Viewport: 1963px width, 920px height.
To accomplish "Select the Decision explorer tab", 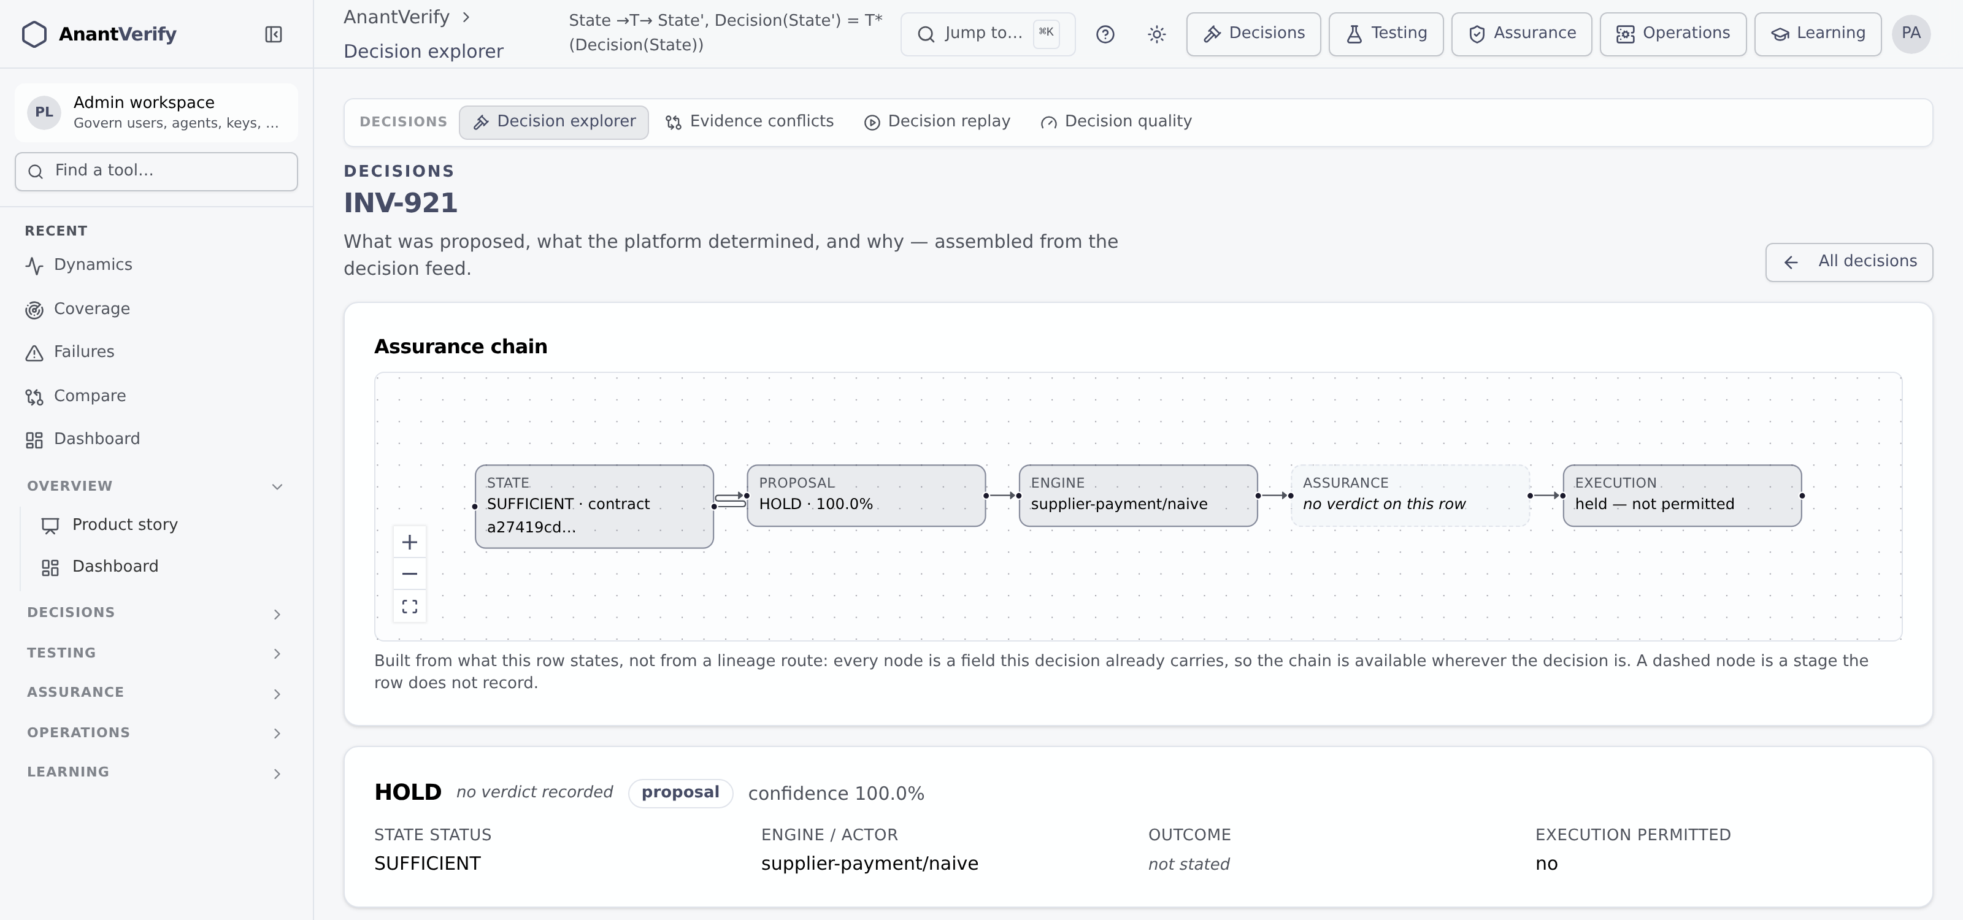I will (x=554, y=122).
